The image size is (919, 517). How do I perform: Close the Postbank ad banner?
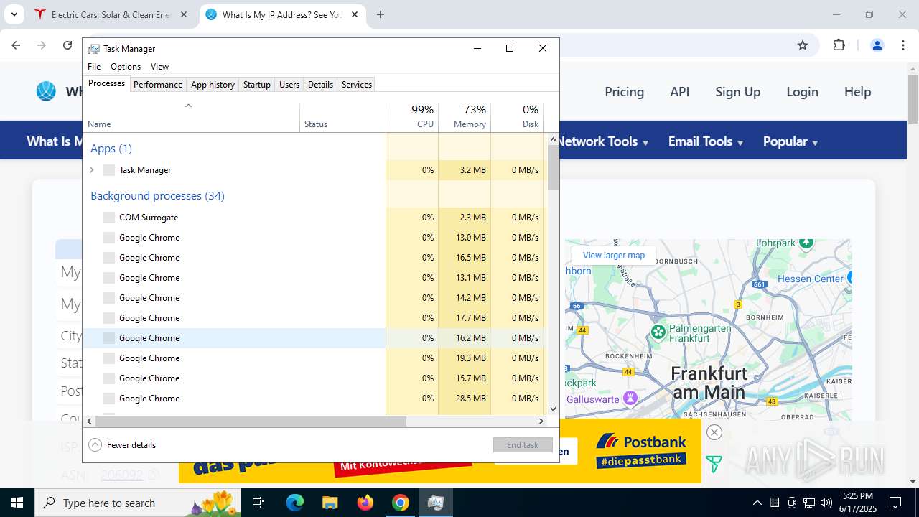pyautogui.click(x=714, y=432)
